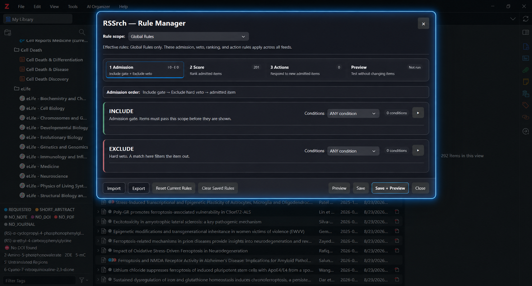Open the Edit menu
The height and width of the screenshot is (286, 532).
pyautogui.click(x=37, y=7)
